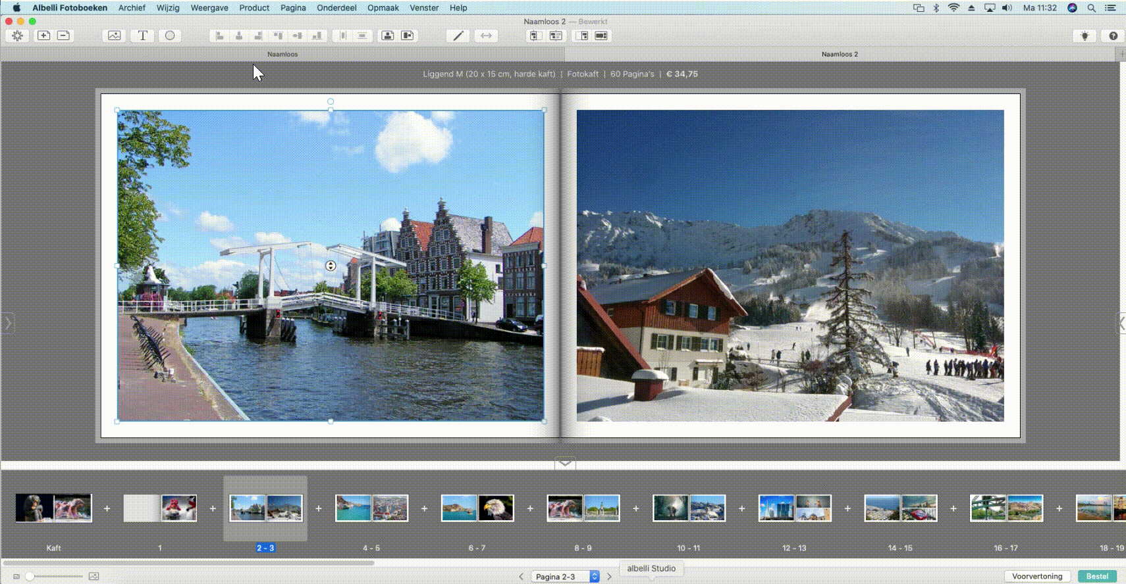Adjust the zoom slider knob

pyautogui.click(x=29, y=576)
